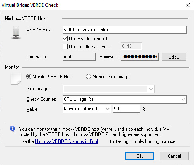Click the VERDE Host: label
194x165 pixels.
[39, 30]
